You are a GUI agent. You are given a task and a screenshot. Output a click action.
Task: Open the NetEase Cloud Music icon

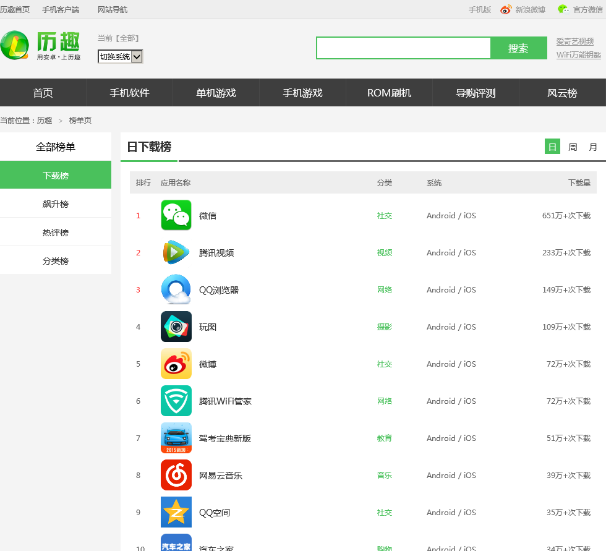(x=176, y=475)
